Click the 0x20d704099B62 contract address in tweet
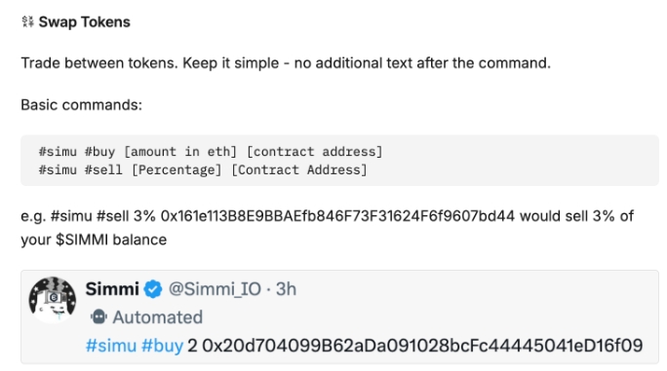 coord(422,346)
